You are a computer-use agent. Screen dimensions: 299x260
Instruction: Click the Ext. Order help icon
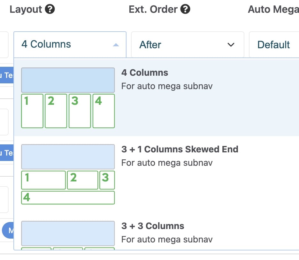[185, 9]
